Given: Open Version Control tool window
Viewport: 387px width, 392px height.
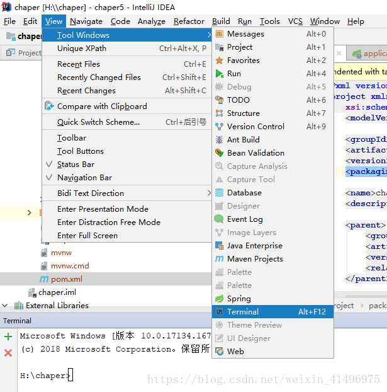Looking at the screenshot, I should coord(272,127).
